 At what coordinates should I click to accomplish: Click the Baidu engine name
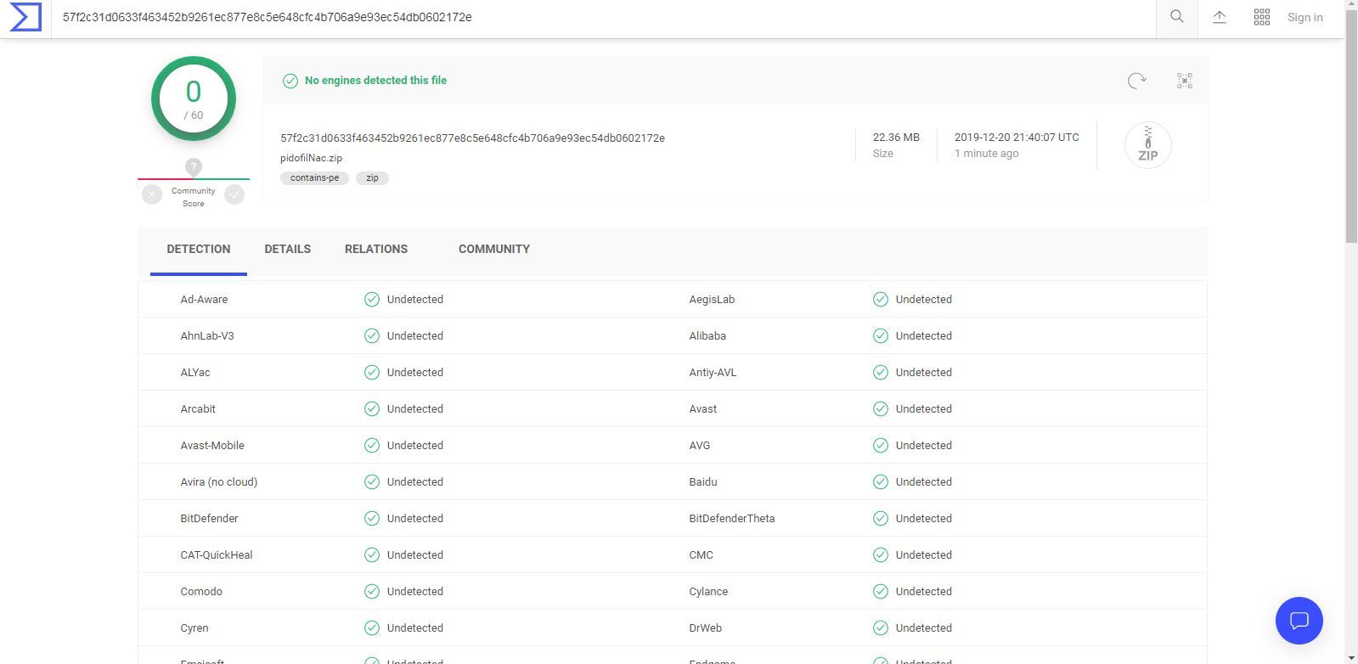tap(703, 482)
